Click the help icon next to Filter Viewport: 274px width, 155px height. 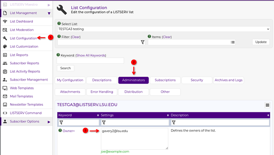click(59, 36)
